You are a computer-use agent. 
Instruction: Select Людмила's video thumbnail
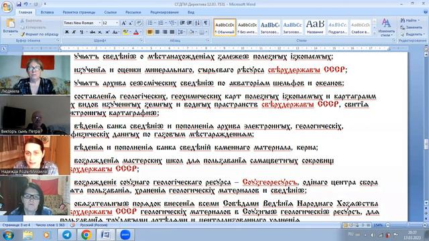[35, 75]
